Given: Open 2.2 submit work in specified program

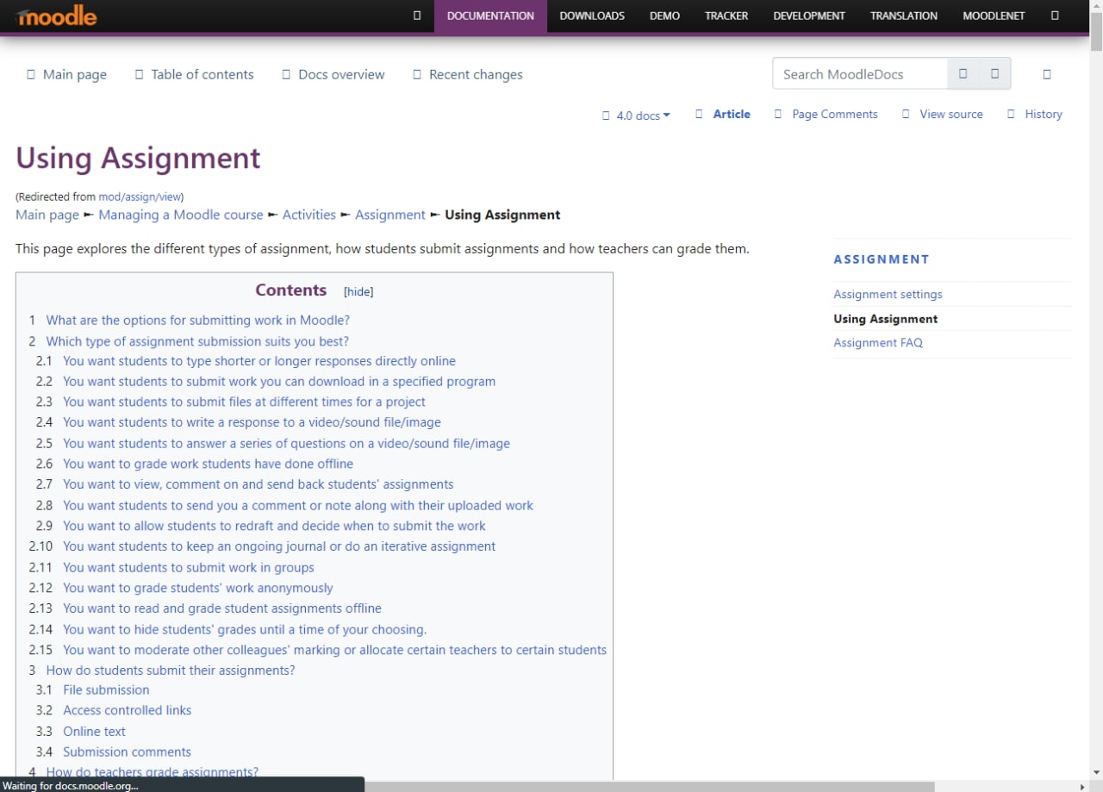Looking at the screenshot, I should 279,381.
